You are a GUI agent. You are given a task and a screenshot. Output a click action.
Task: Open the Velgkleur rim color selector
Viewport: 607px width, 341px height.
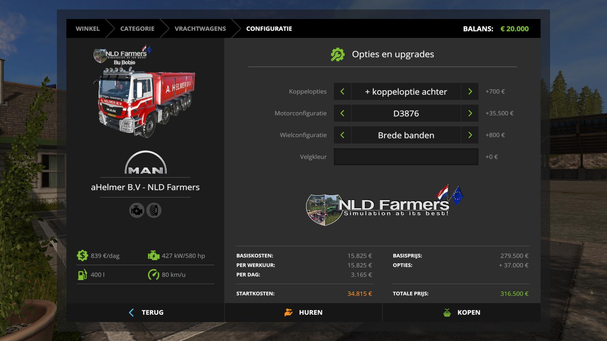406,157
